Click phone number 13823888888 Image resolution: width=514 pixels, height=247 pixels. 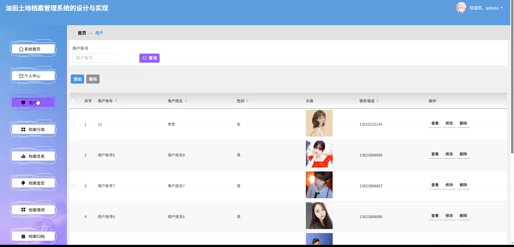coord(371,155)
